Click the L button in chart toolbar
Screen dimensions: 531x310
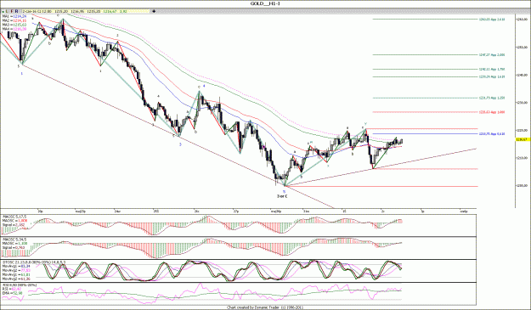7,11
